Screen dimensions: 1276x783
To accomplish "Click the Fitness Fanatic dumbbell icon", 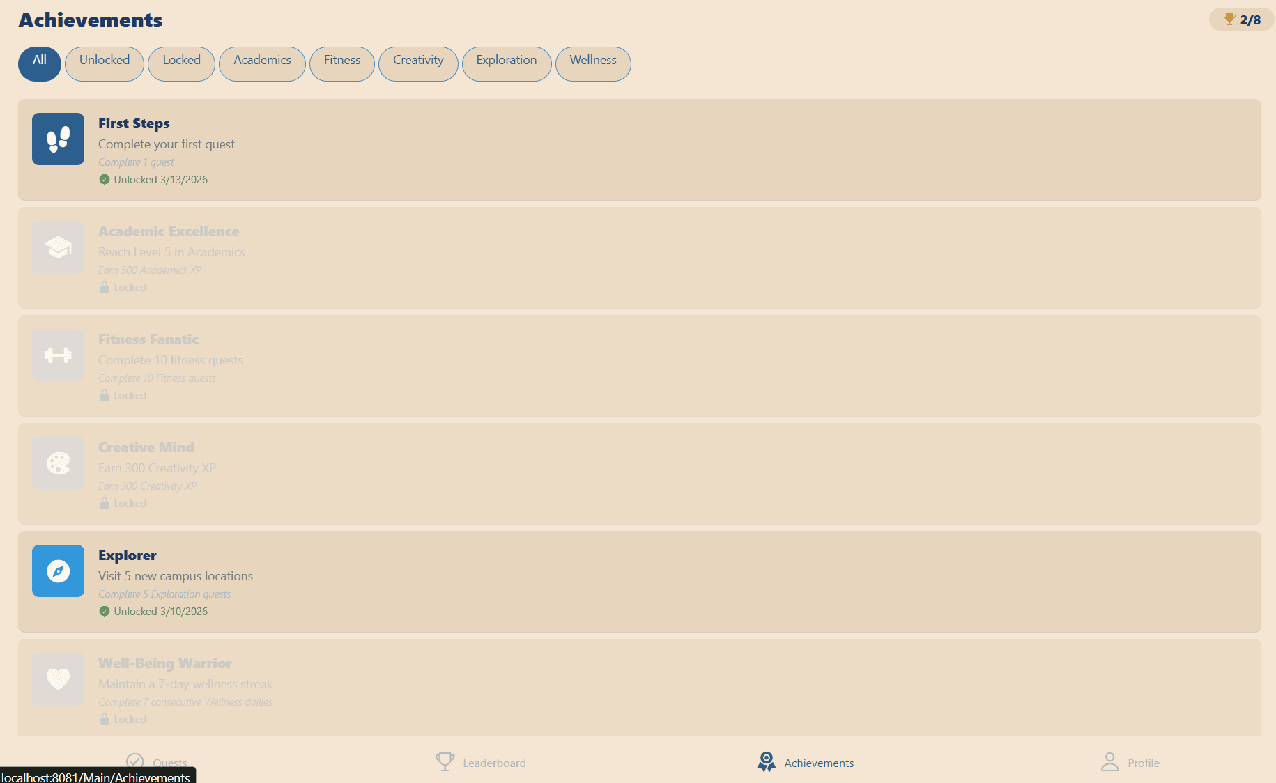I will (58, 355).
